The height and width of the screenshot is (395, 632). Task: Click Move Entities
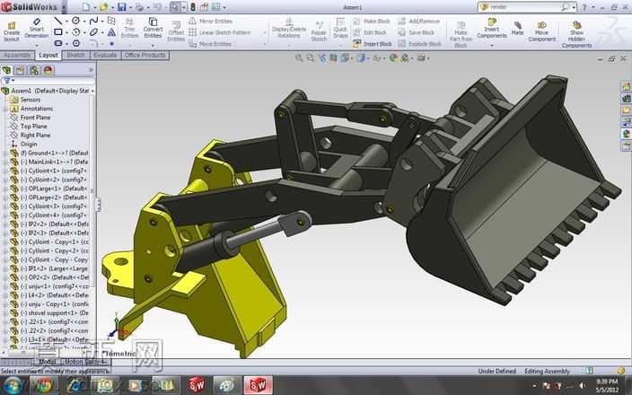(210, 43)
